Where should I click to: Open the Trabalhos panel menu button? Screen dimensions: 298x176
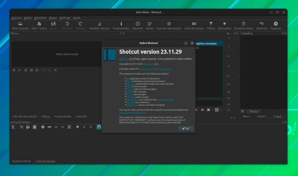pos(243,111)
